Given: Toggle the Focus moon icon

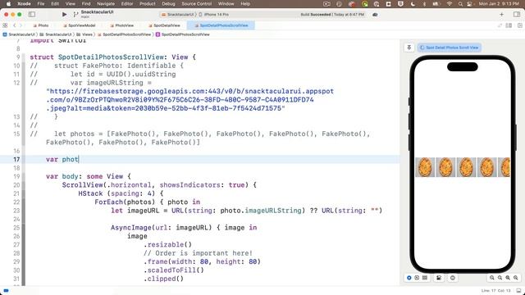Looking at the screenshot, I should click(413, 3).
